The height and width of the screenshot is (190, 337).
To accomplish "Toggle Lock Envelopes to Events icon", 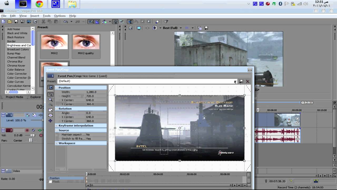I will click(115, 22).
